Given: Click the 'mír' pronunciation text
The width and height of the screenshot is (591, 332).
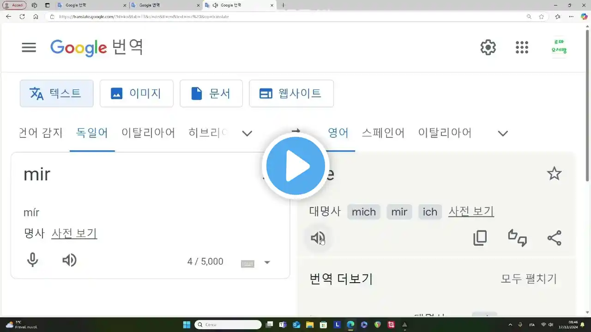Looking at the screenshot, I should 31,213.
